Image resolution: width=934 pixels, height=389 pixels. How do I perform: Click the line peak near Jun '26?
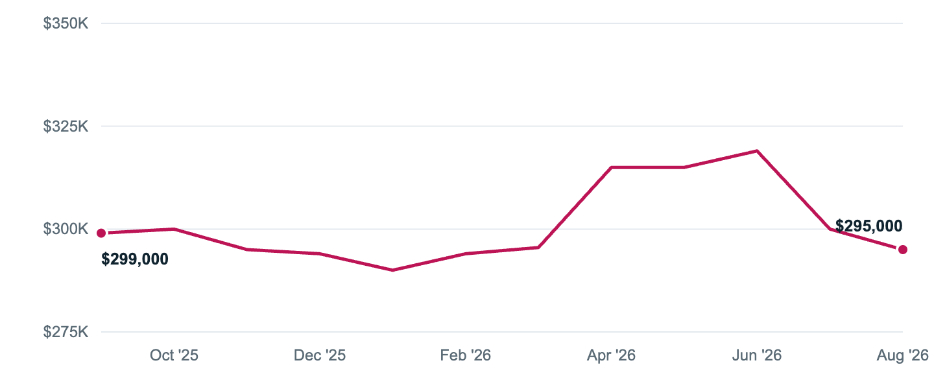click(x=757, y=151)
